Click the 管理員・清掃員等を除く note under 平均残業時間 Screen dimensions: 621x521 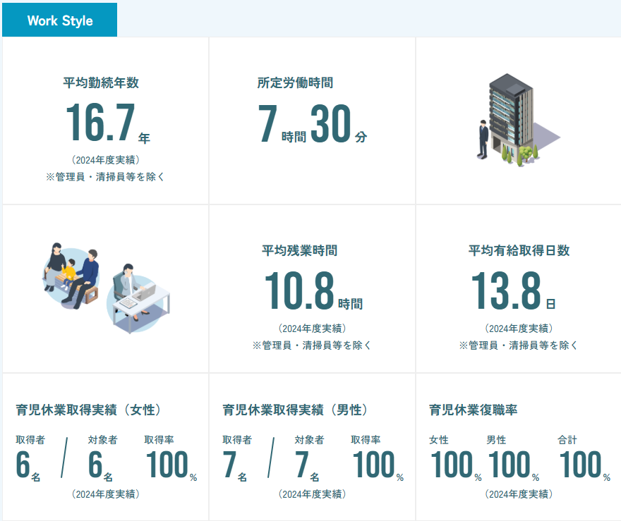tap(312, 345)
